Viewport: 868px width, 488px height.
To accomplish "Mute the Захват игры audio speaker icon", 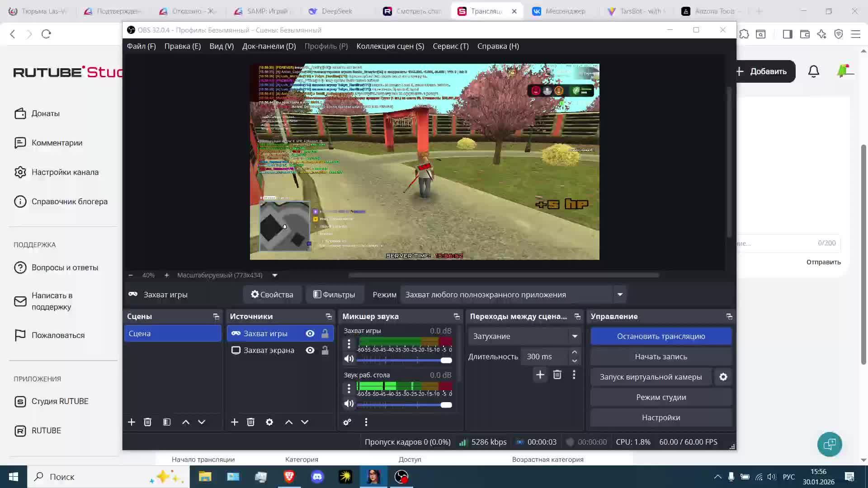I will 349,359.
